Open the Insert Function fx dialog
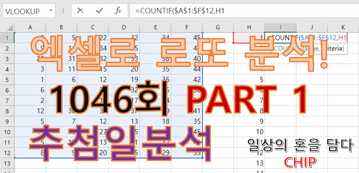 pyautogui.click(x=118, y=11)
